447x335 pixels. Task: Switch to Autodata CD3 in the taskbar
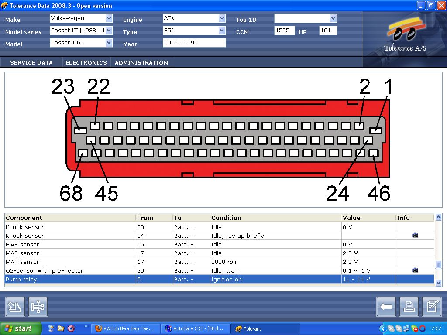tap(195, 328)
